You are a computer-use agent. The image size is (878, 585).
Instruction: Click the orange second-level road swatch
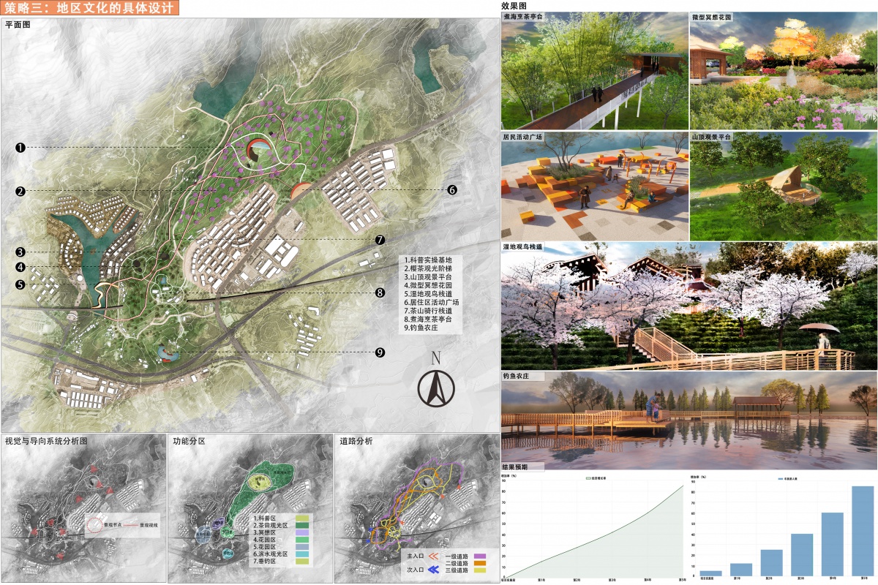point(481,564)
